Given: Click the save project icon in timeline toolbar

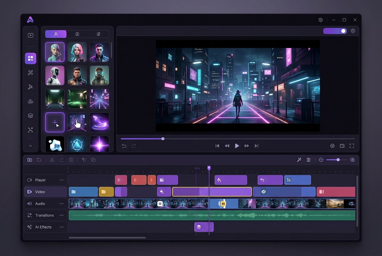Looking at the screenshot, I should tap(39, 160).
